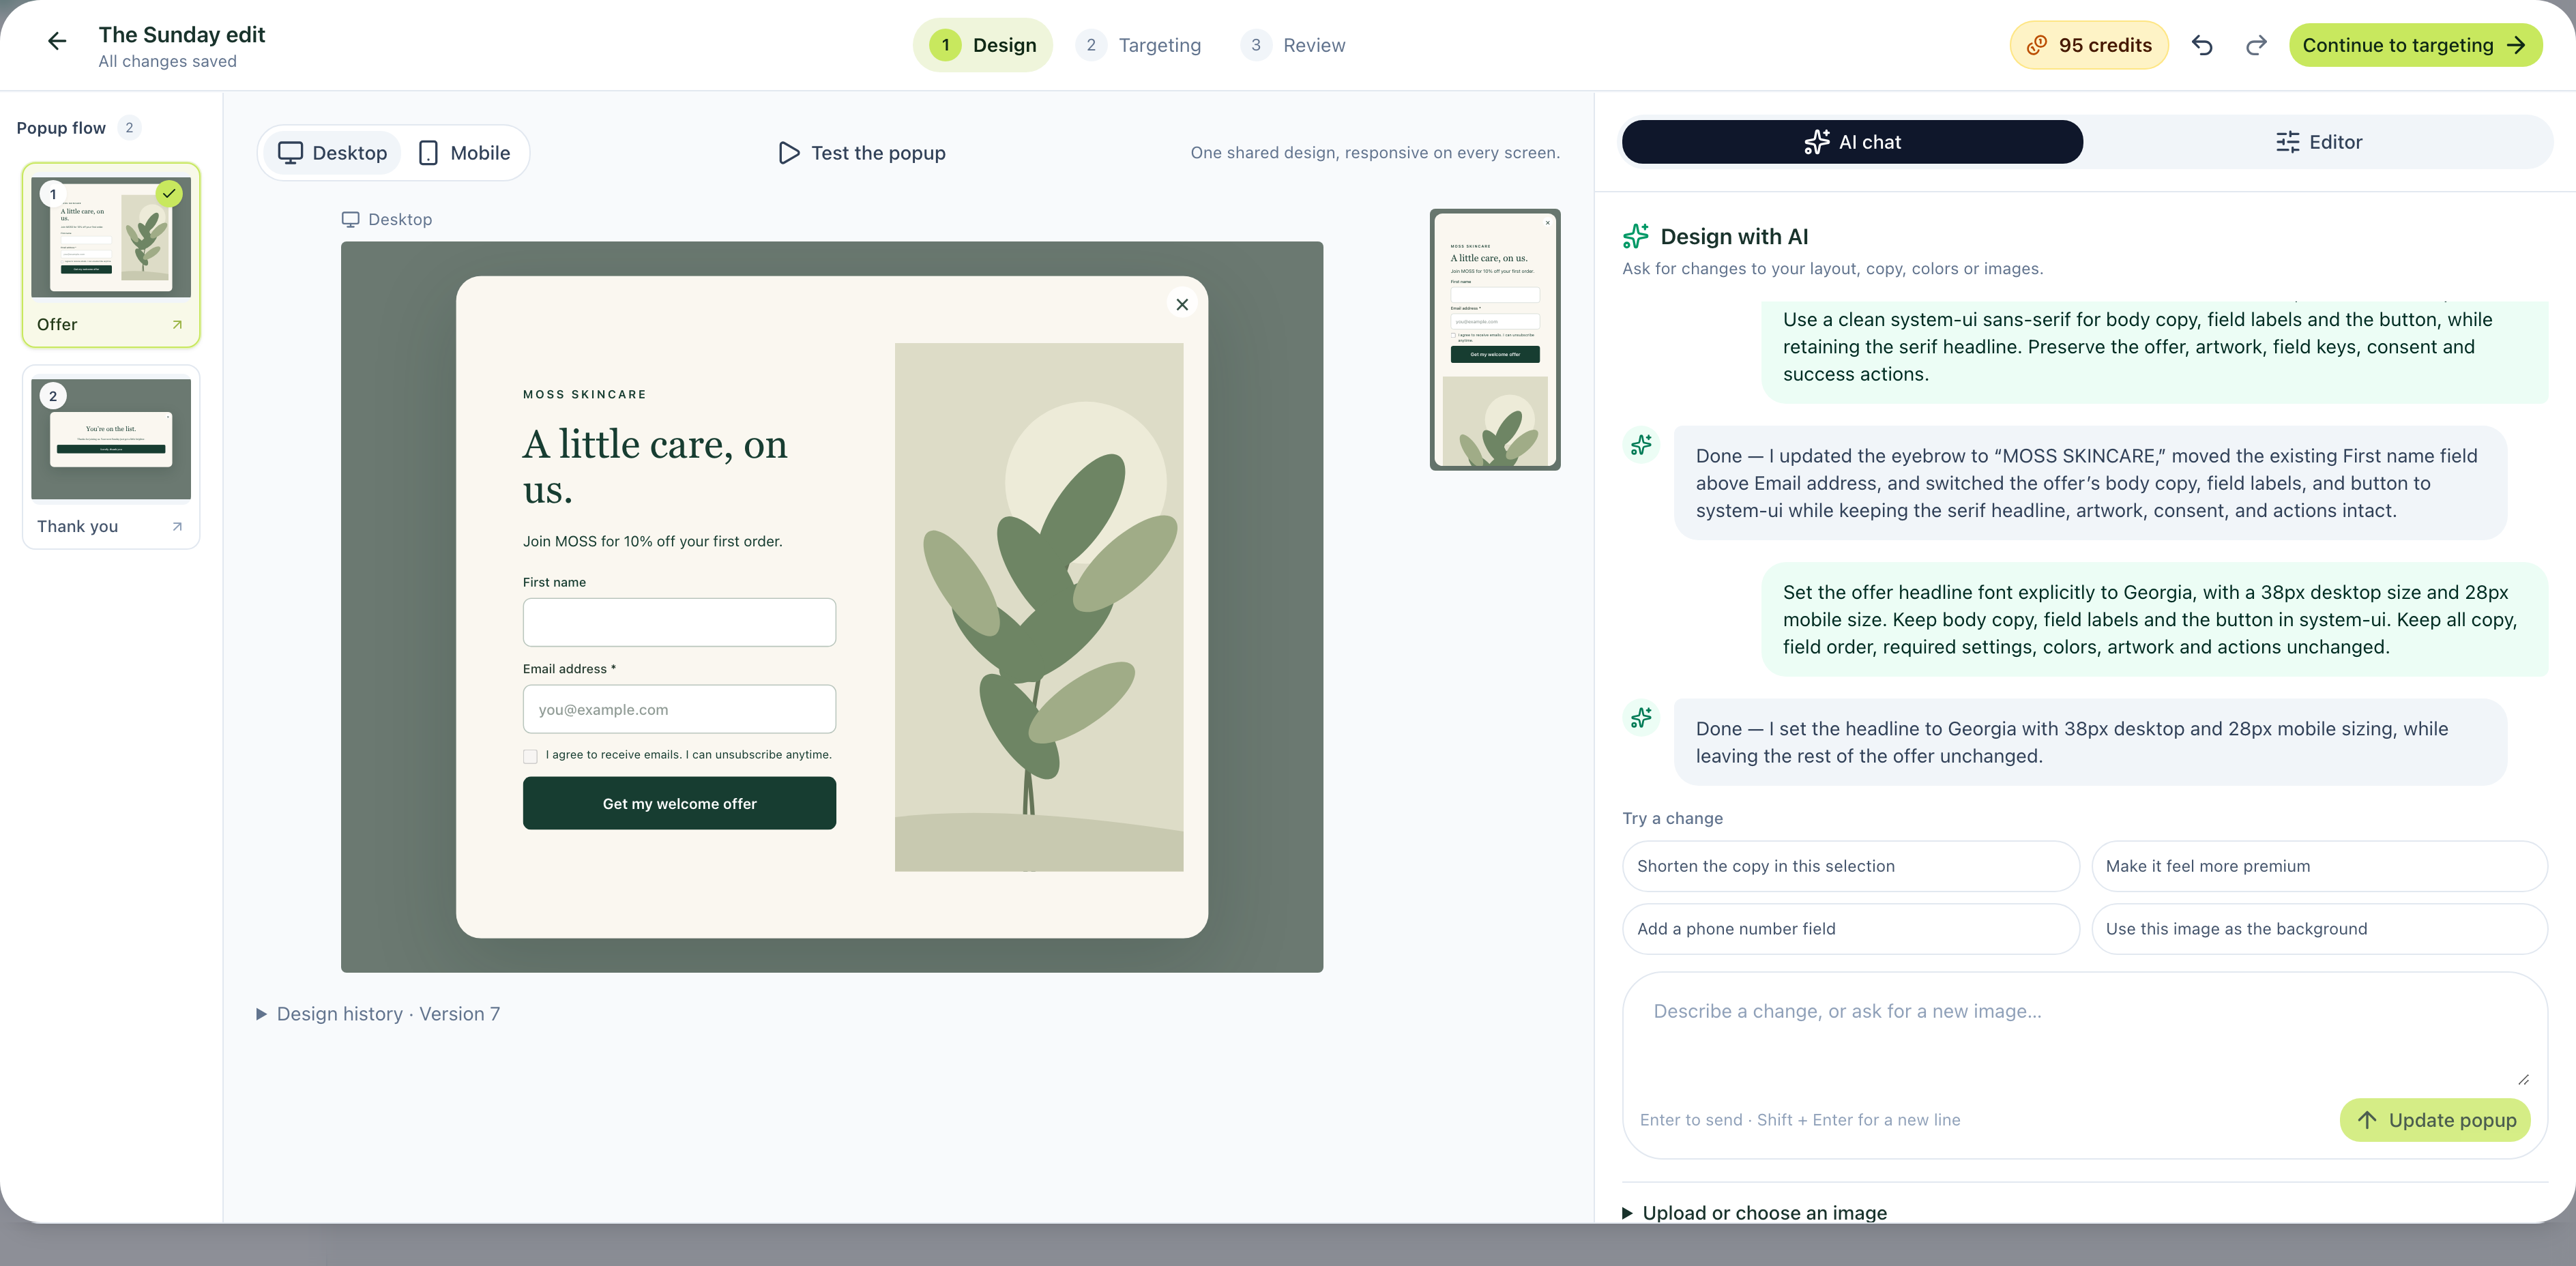This screenshot has width=2576, height=1266.
Task: Choose Add a phone number field suggestion
Action: (1850, 929)
